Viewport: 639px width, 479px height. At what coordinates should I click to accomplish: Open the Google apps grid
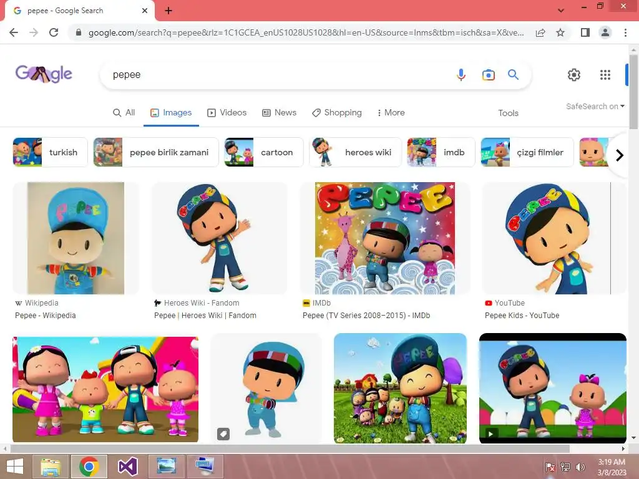(x=605, y=75)
